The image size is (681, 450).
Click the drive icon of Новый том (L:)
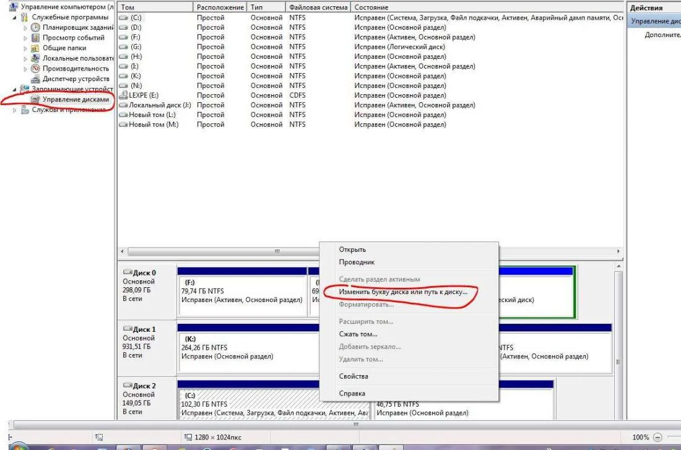(x=123, y=115)
